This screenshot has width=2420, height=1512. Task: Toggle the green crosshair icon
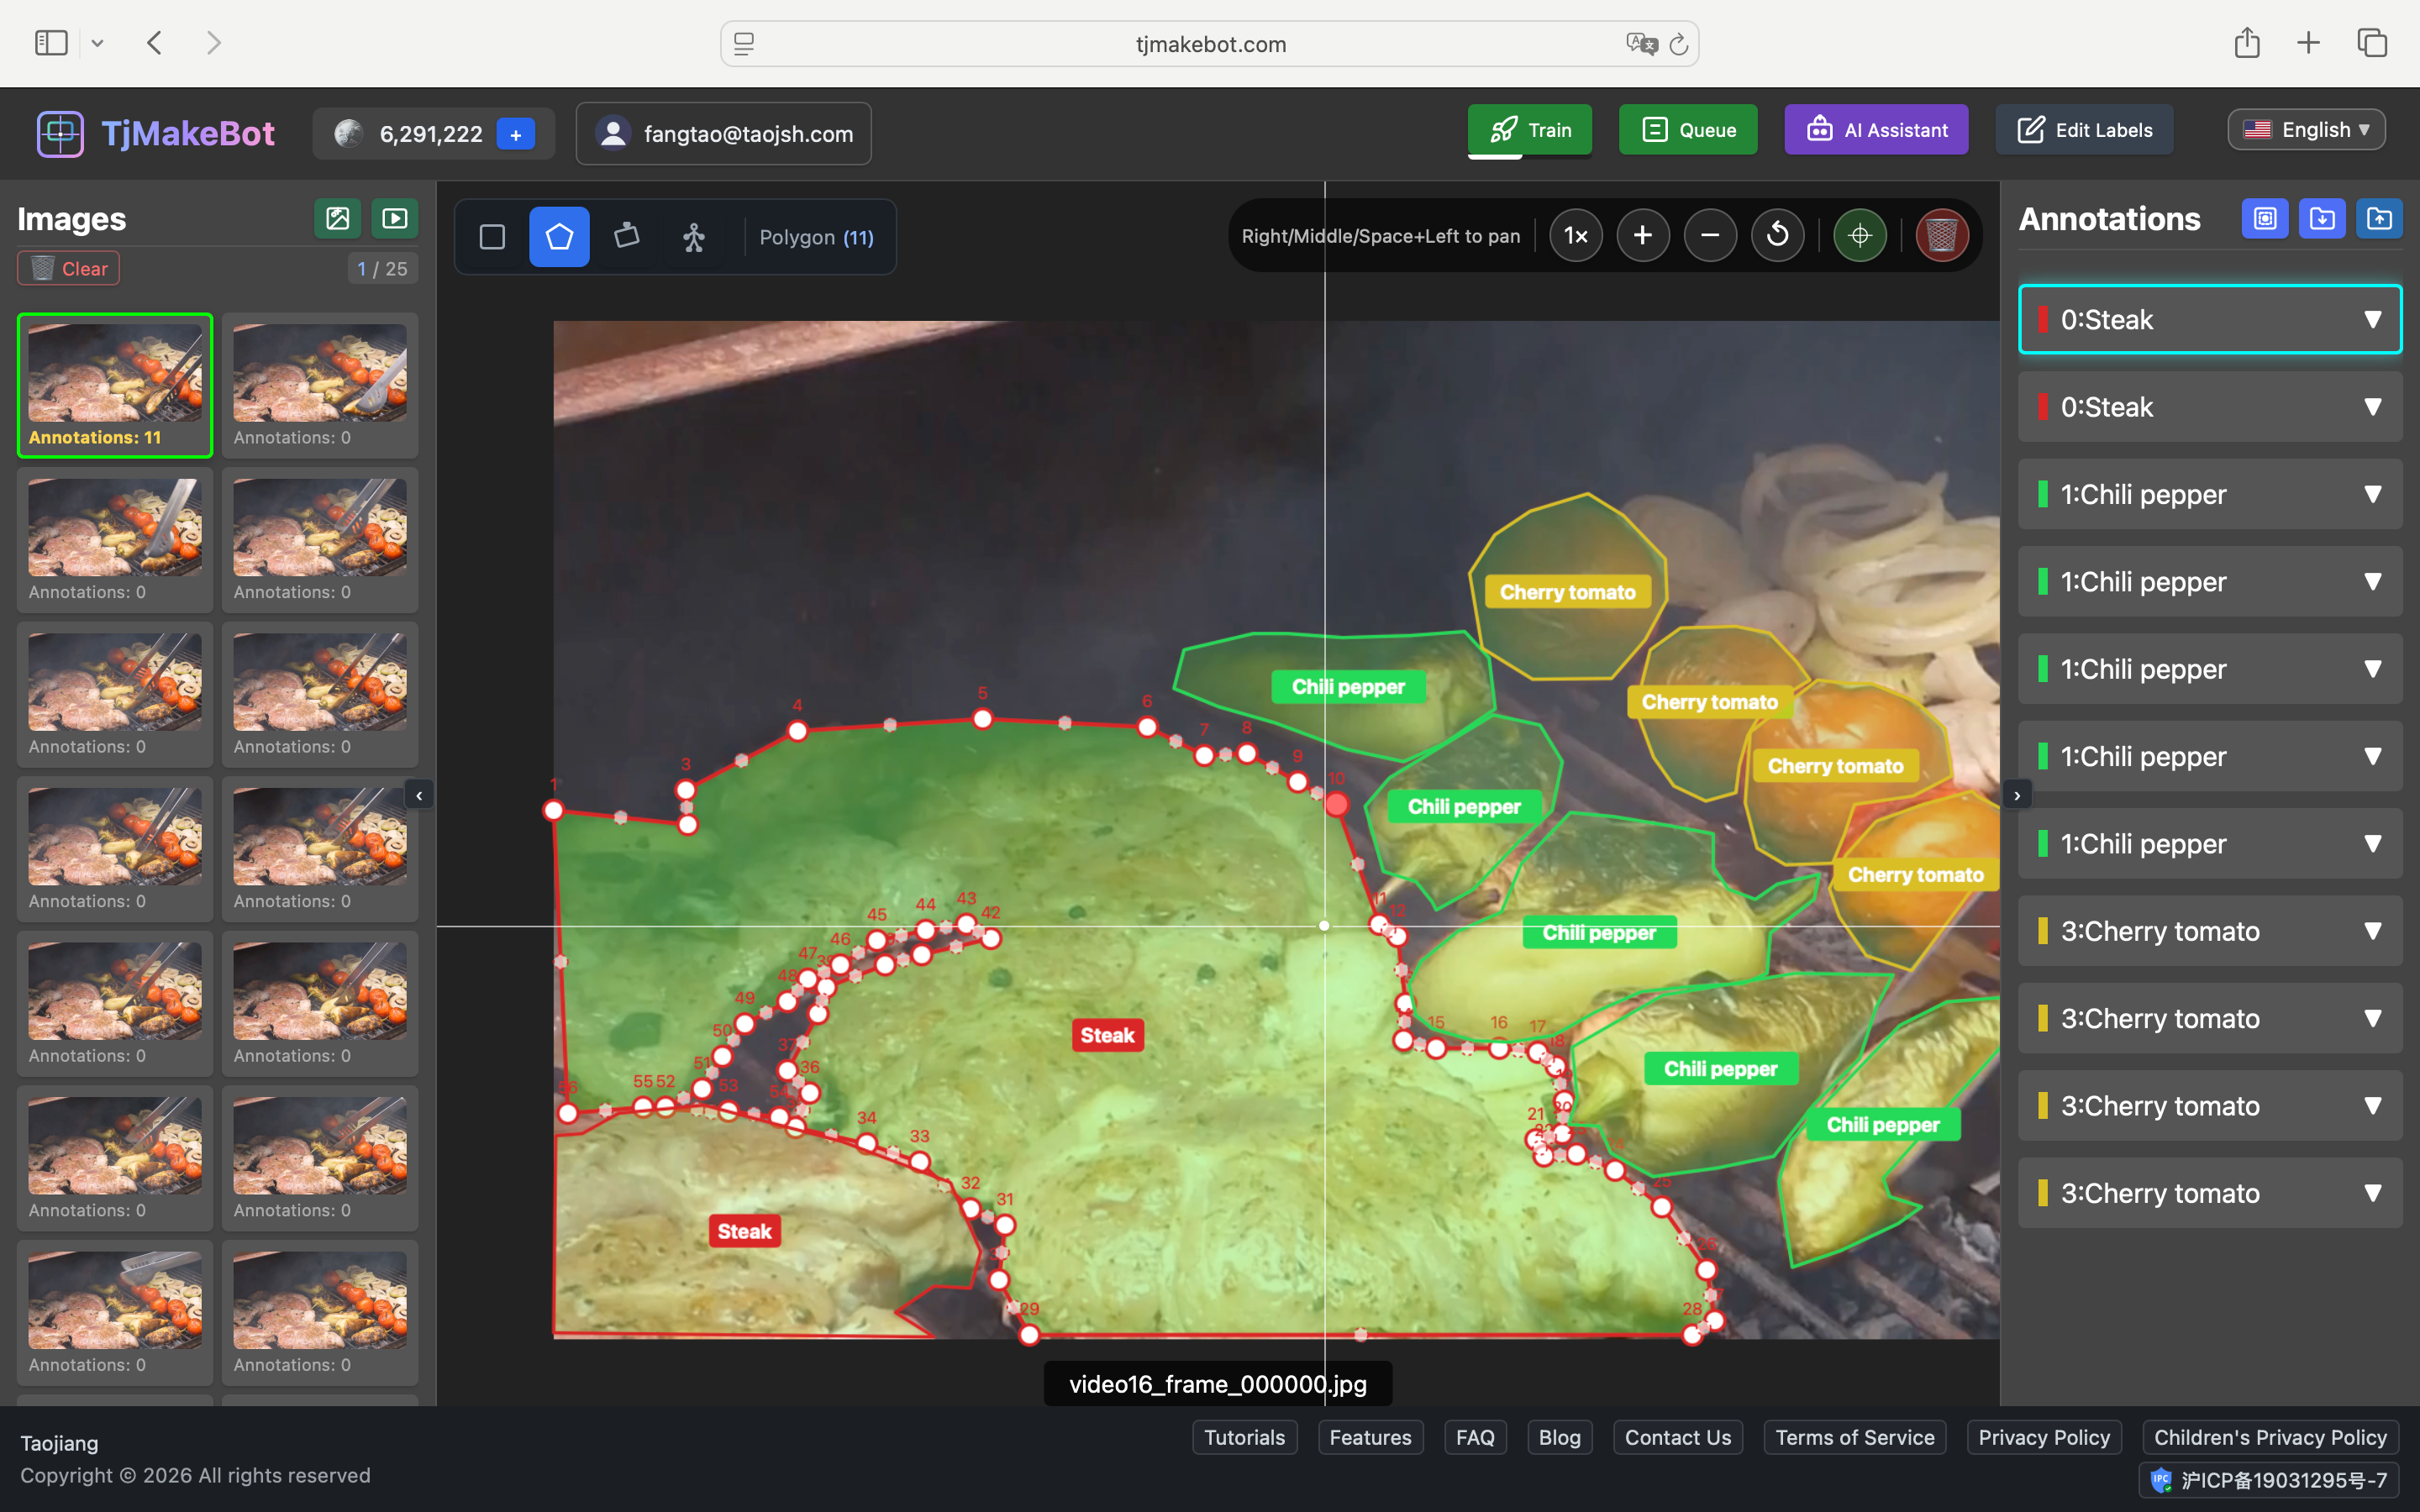click(x=1859, y=236)
